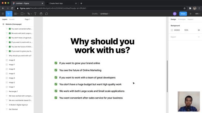Add an export setting with plus icon

(x=199, y=37)
